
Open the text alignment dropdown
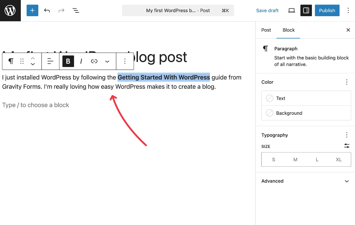click(x=50, y=61)
